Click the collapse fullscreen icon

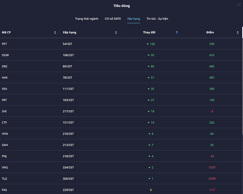[238, 5]
